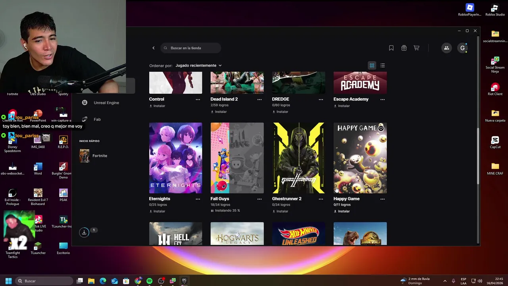Open Microsoft Store on taskbar
Screen dimensions: 508x286
coord(126,281)
